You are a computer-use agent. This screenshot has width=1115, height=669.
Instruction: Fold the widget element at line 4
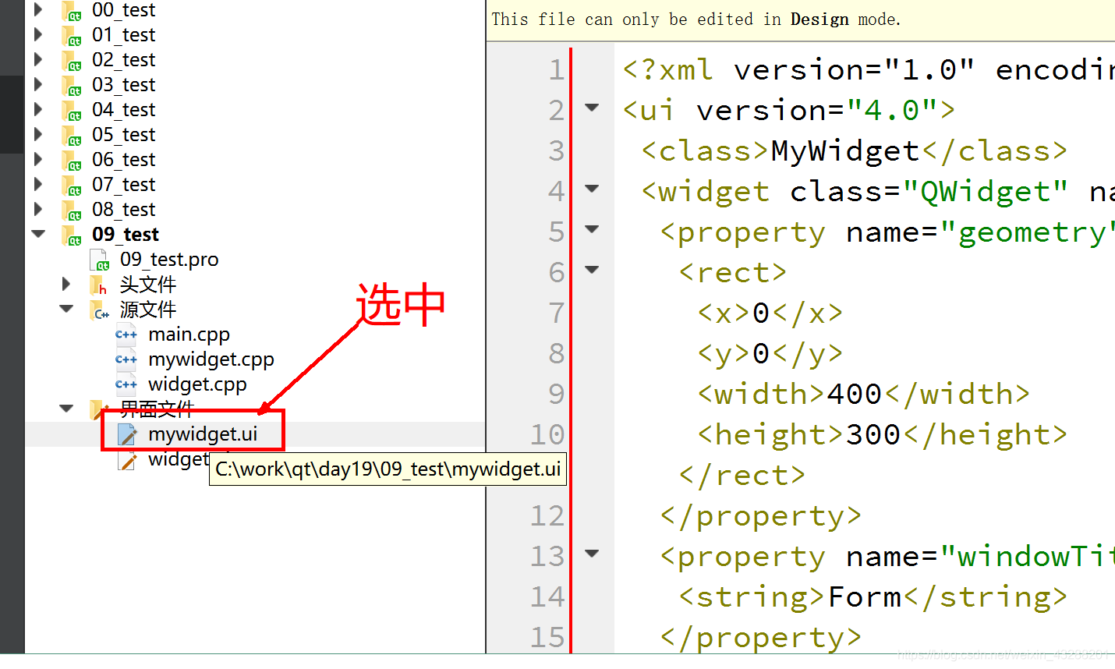(x=592, y=189)
